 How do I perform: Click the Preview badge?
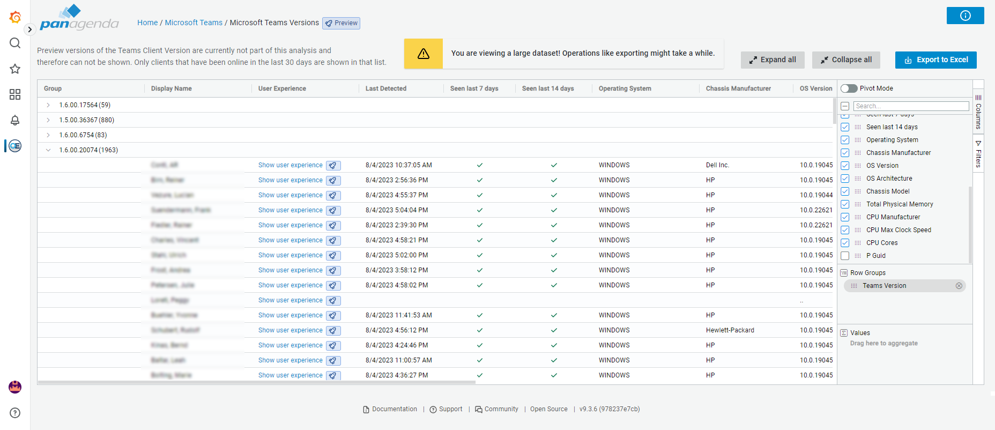pyautogui.click(x=341, y=23)
